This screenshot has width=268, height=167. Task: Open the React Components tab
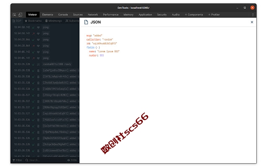click(194, 15)
